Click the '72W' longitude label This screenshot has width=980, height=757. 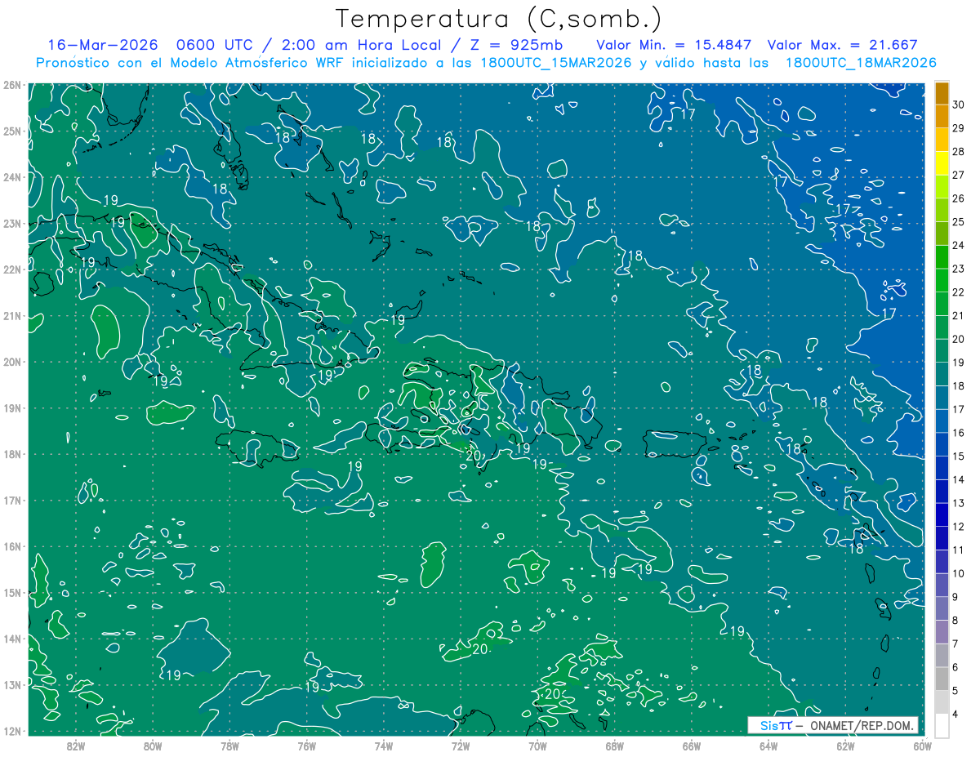(x=461, y=746)
